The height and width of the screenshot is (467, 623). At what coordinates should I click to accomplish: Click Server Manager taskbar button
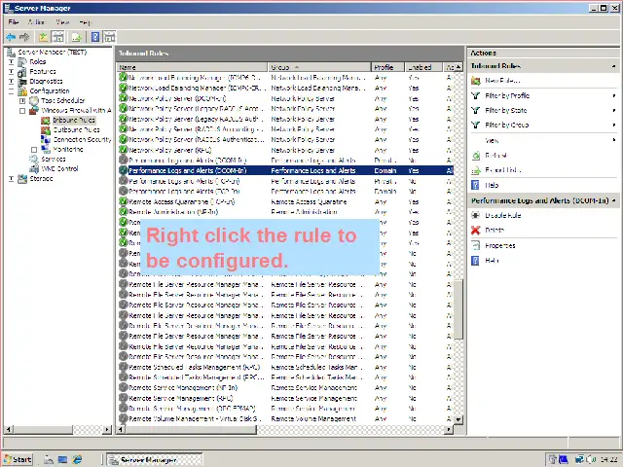155,459
